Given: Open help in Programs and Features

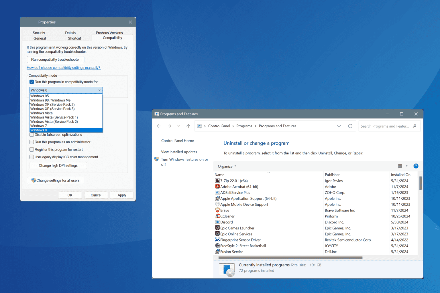Looking at the screenshot, I should 416,166.
